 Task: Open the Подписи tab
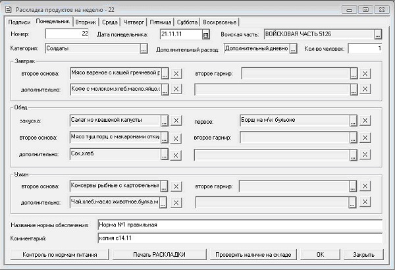pos(19,22)
